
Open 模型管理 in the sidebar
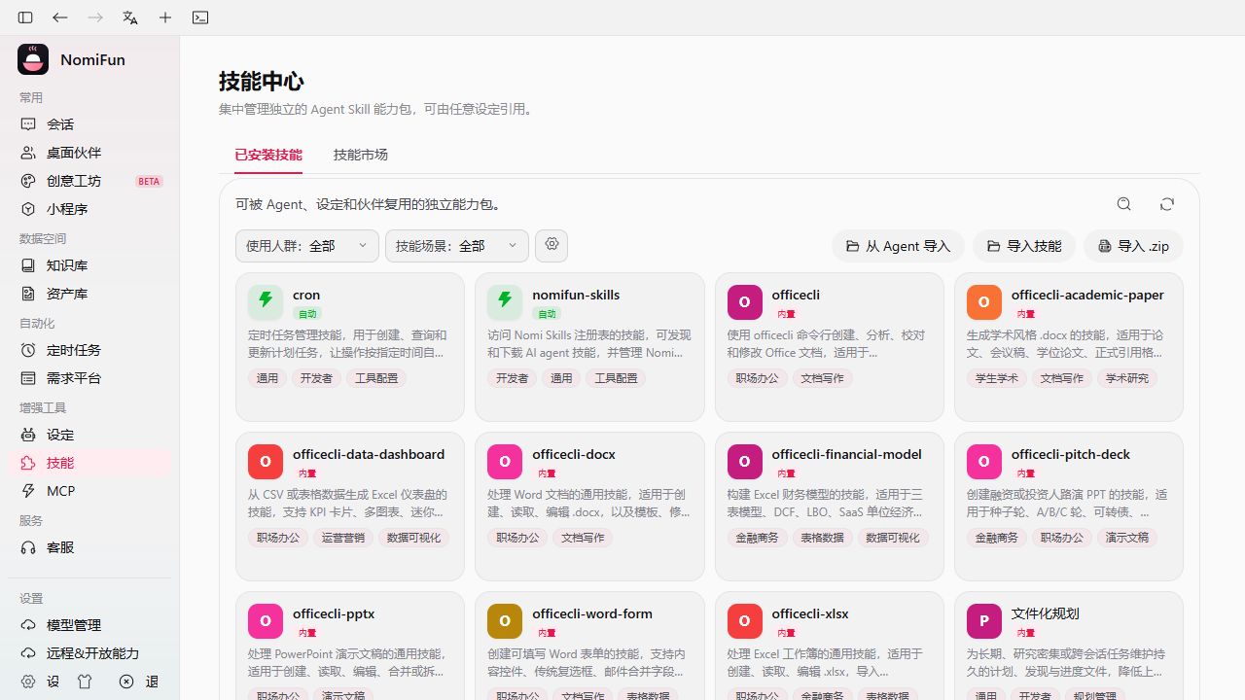[89, 625]
